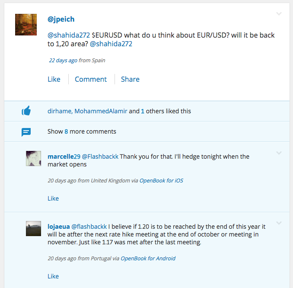Click the speech bubble comments icon
The height and width of the screenshot is (288, 293).
26,132
